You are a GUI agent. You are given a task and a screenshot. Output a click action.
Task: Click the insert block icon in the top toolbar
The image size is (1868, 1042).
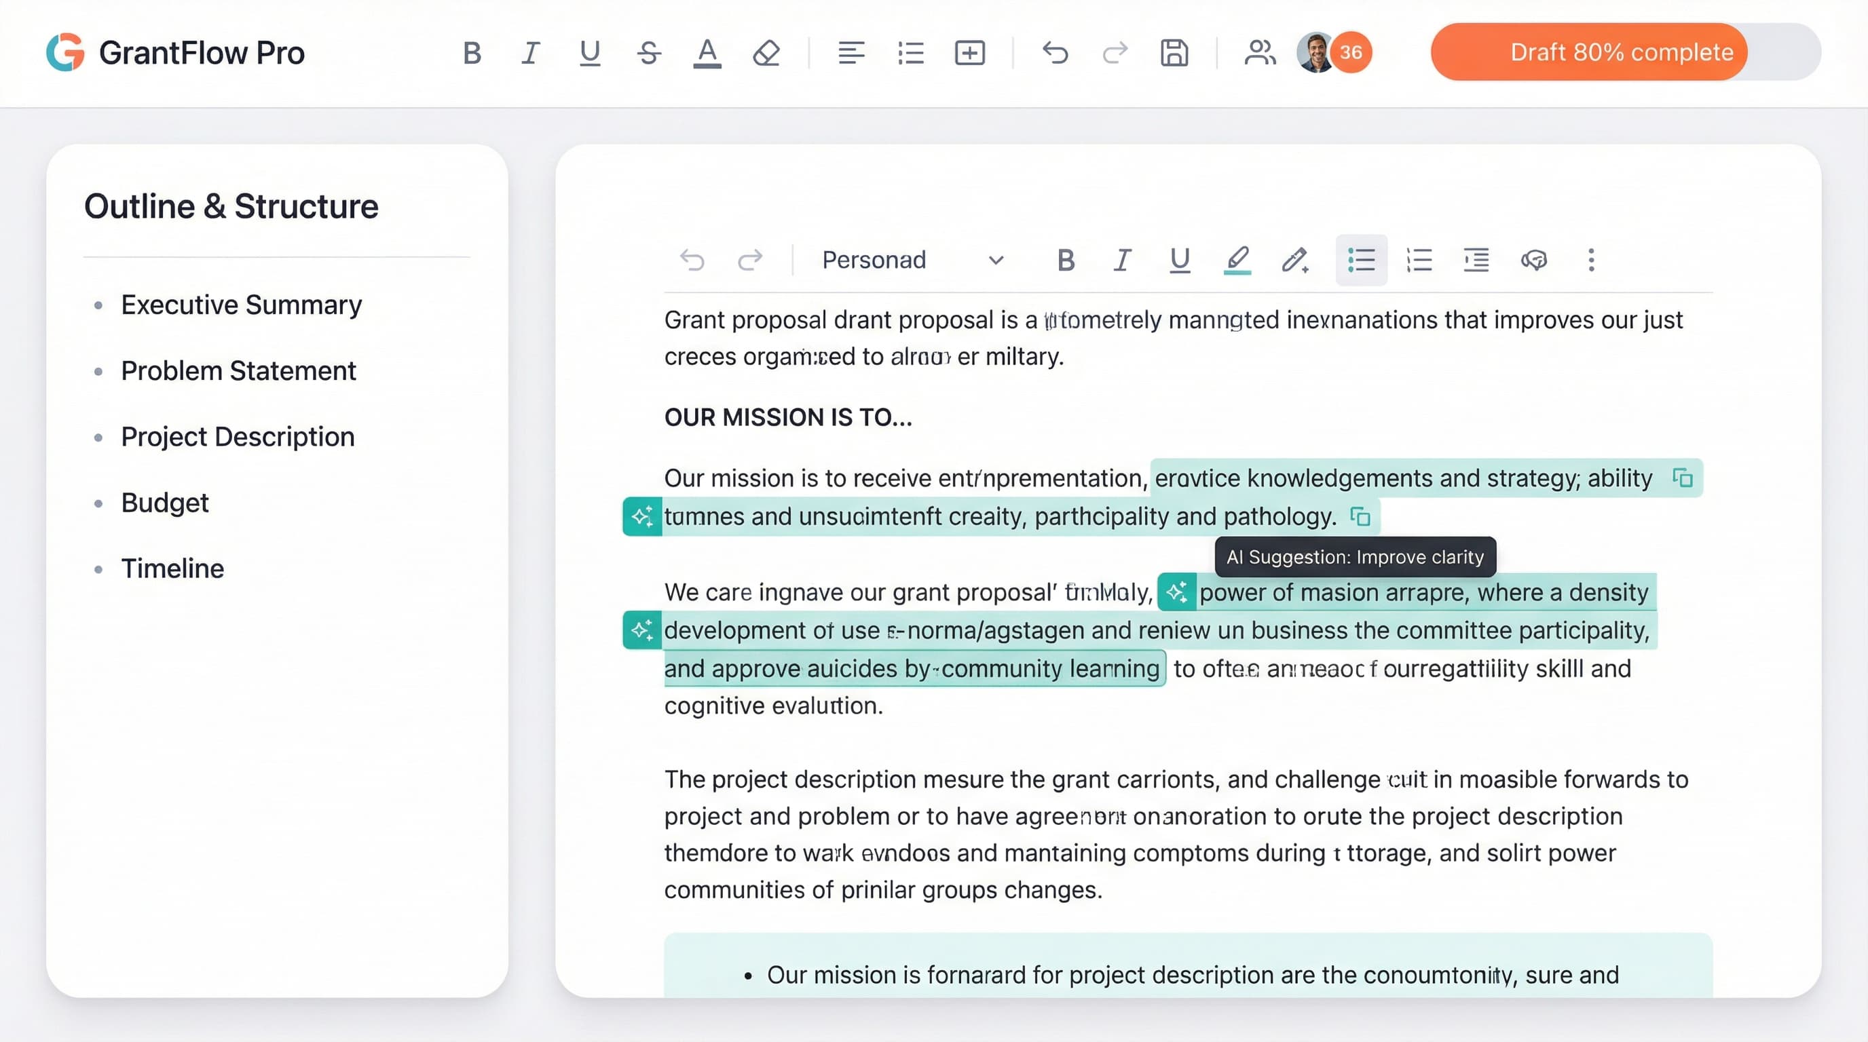[x=969, y=52]
